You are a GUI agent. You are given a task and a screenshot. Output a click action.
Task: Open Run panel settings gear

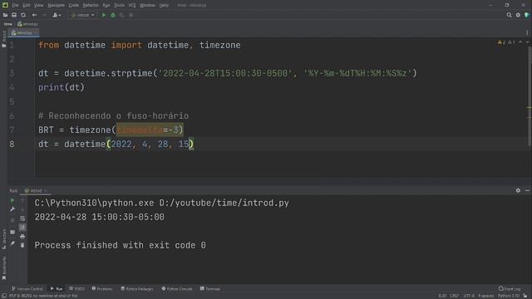518,190
